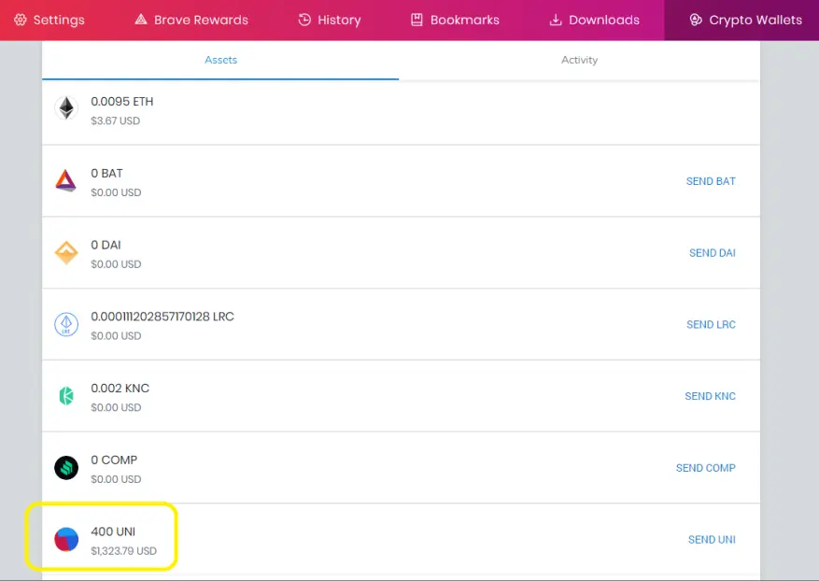819x581 pixels.
Task: Select the 0 COMP balance text
Action: pos(114,460)
